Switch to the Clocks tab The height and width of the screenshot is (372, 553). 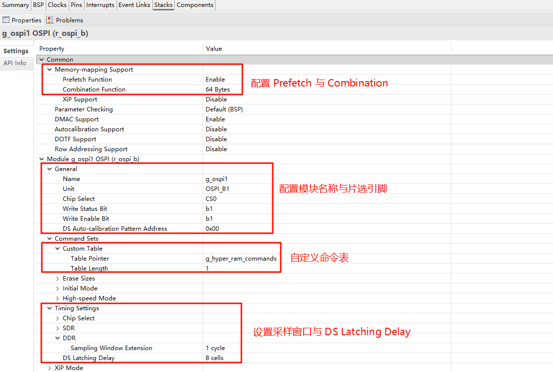57,5
